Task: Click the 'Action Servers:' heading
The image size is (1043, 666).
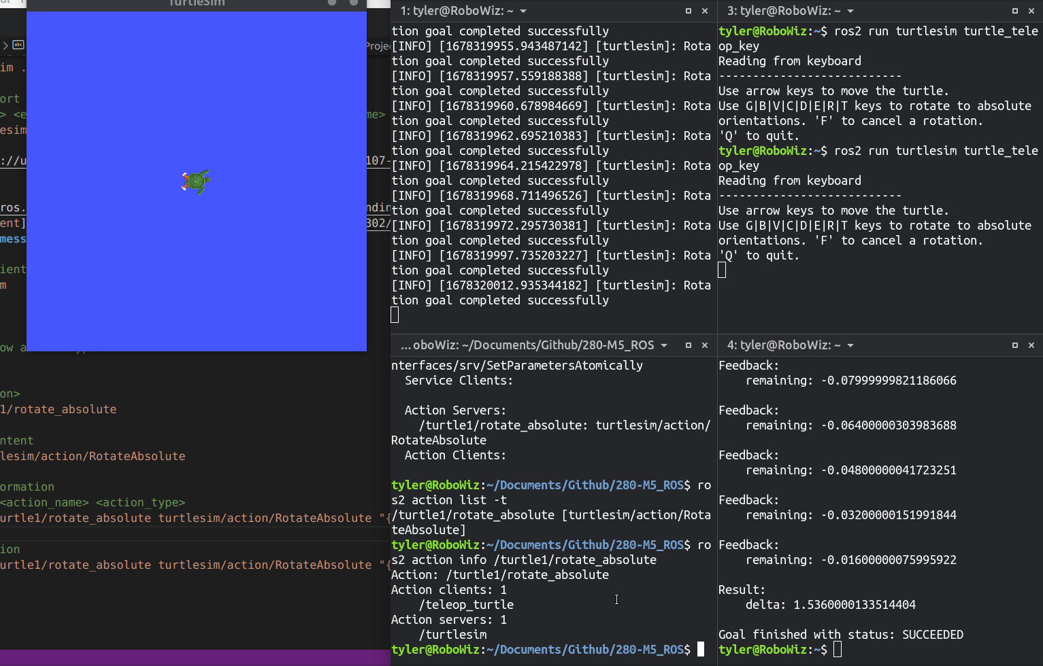Action: [456, 410]
